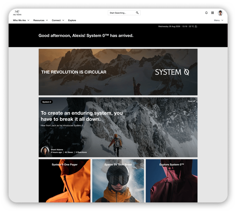This screenshot has height=211, width=236.
Task: Open the Sperro SV Tech Sheet card
Action: point(118,181)
